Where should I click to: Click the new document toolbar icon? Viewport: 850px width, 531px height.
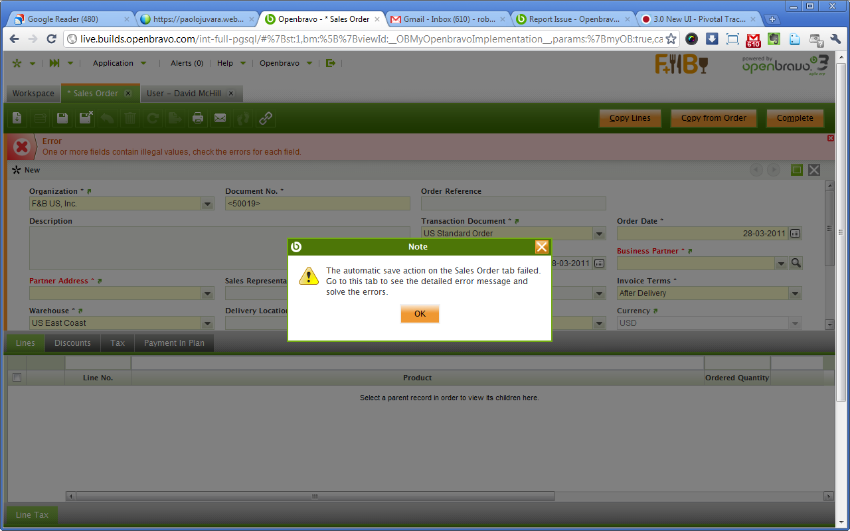[x=17, y=118]
